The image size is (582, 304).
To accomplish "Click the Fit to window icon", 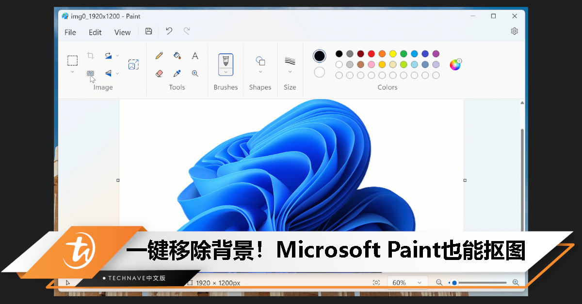I will click(x=376, y=283).
